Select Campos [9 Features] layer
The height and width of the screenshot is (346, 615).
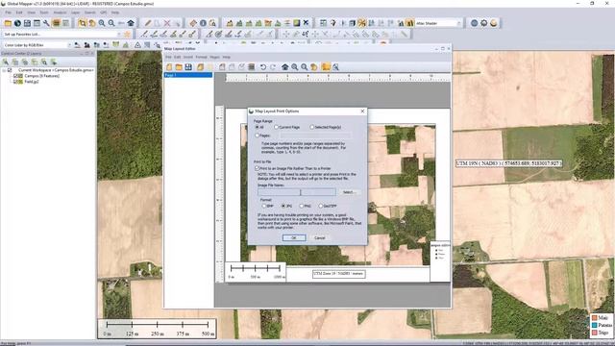coord(42,76)
